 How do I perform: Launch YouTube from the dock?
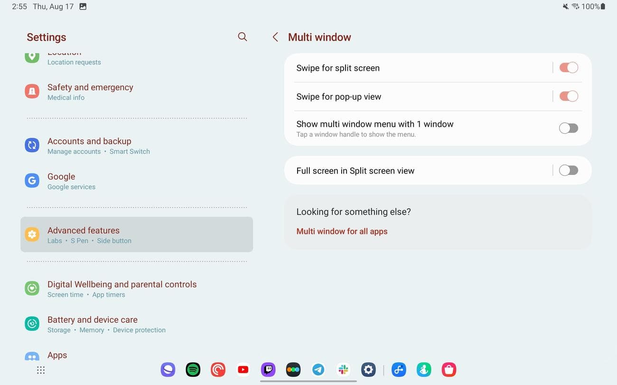coord(243,370)
